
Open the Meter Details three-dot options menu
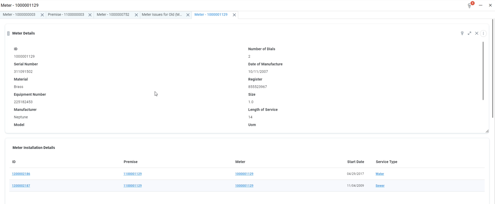pos(483,33)
